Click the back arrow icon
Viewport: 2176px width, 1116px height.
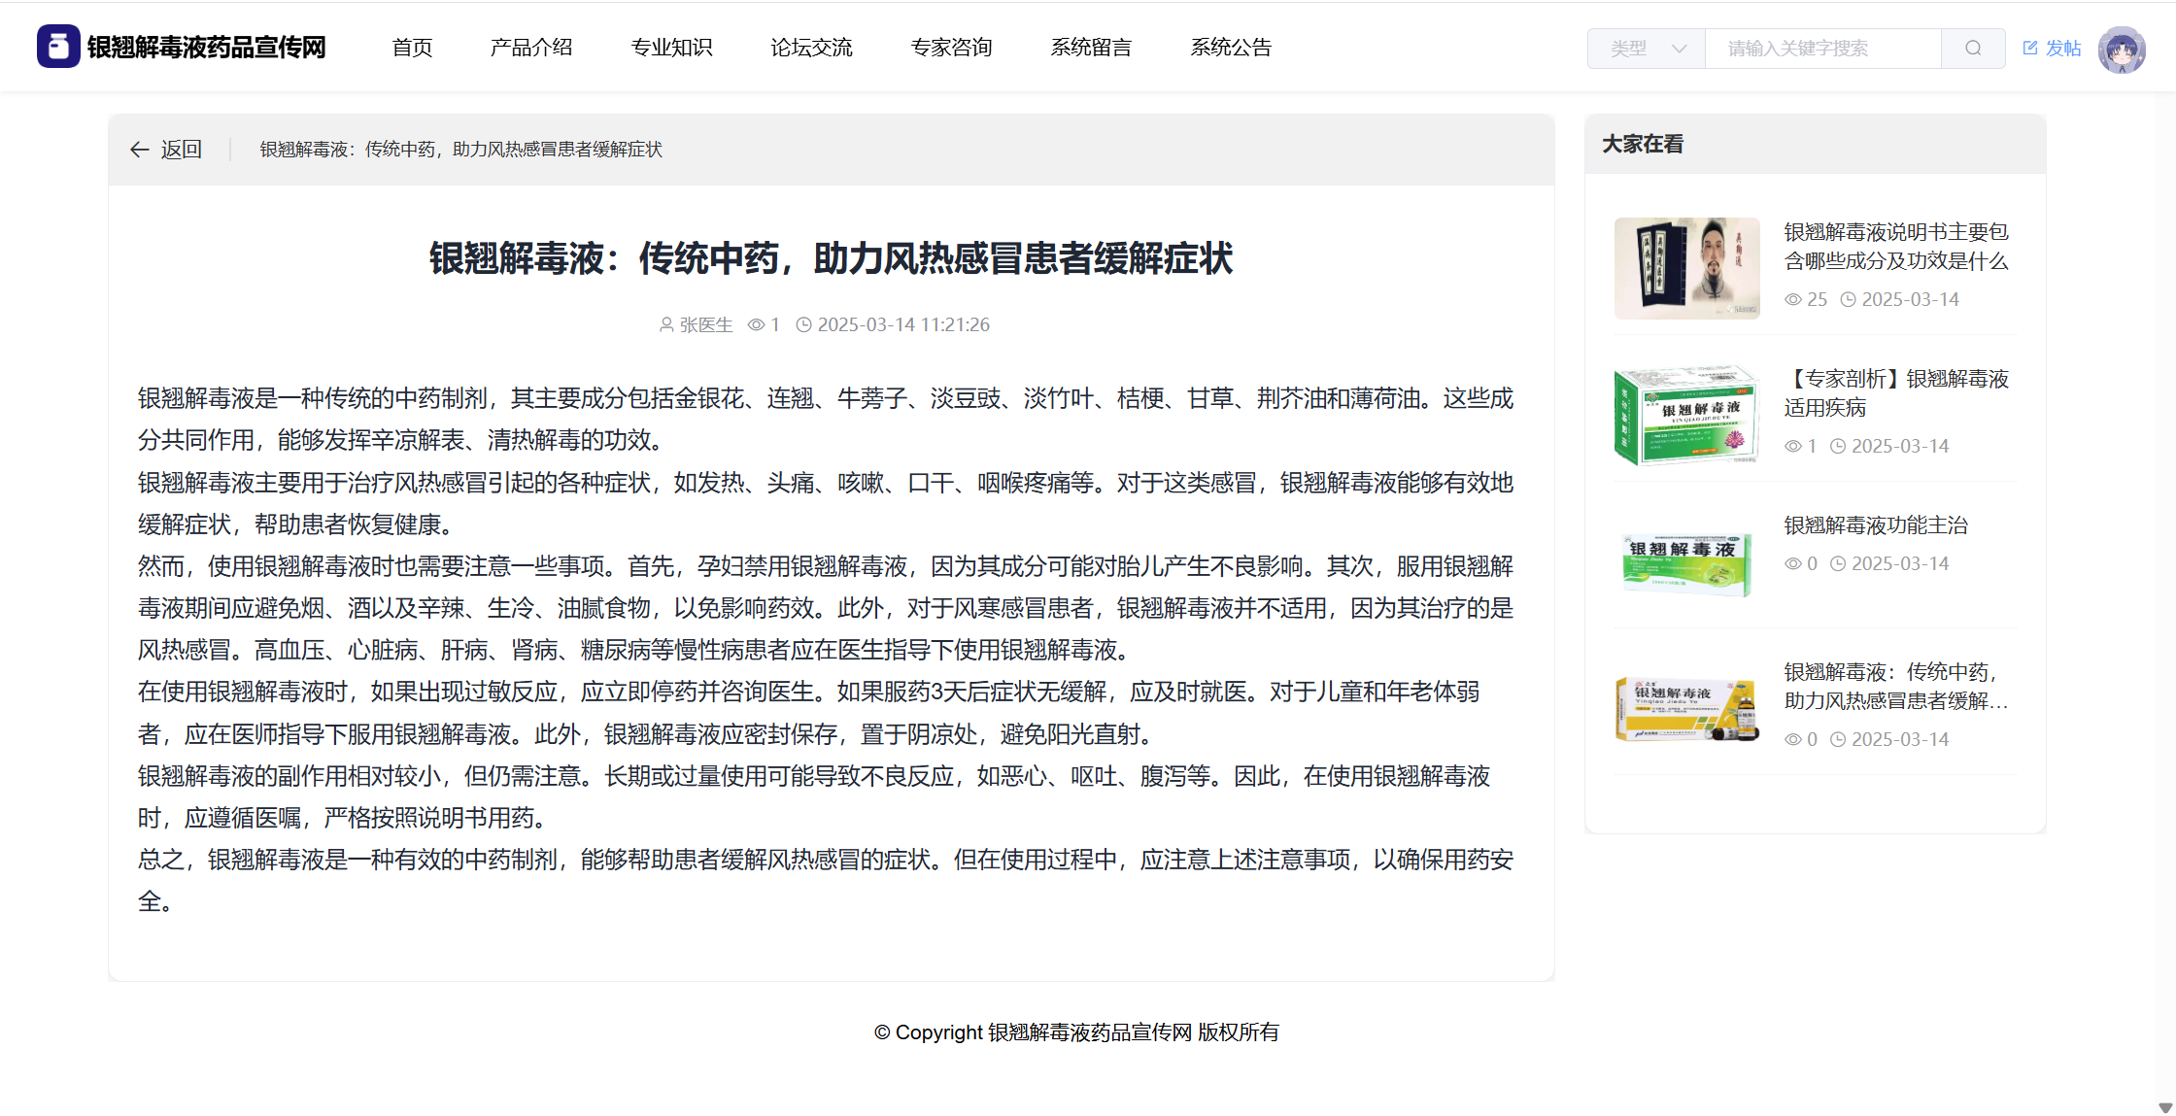(x=139, y=150)
